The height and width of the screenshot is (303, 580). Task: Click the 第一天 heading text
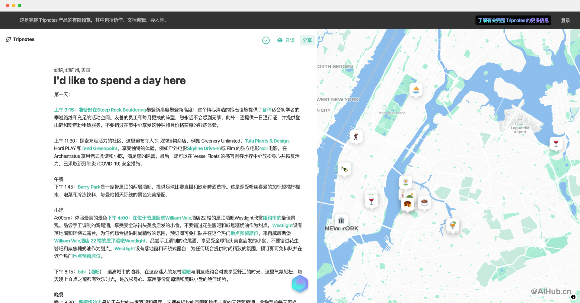click(x=62, y=94)
